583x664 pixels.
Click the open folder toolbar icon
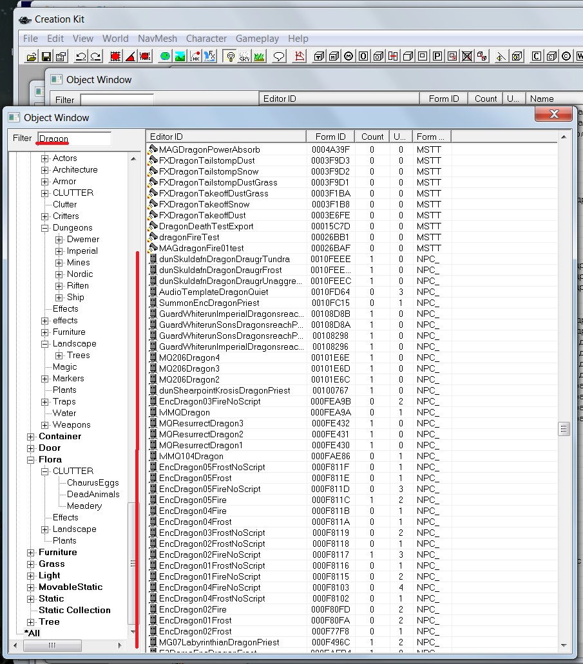[x=32, y=57]
